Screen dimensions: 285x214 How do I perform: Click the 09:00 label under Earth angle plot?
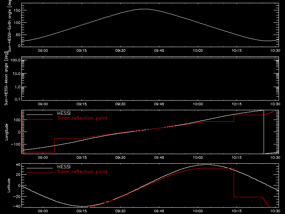click(43, 51)
